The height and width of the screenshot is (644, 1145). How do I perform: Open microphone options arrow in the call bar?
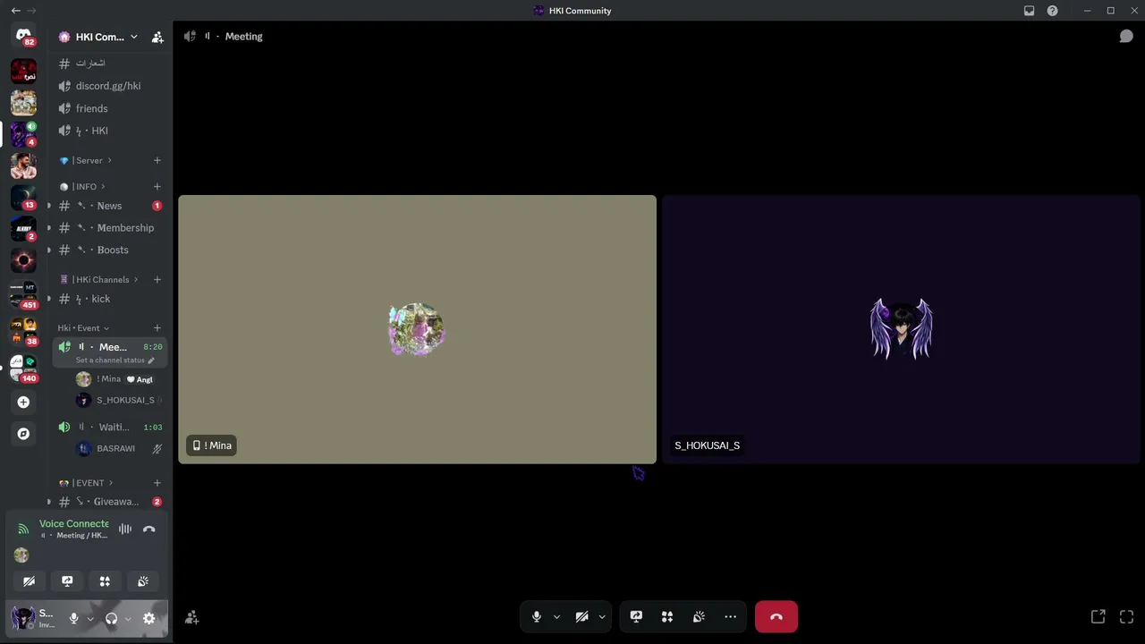556,616
